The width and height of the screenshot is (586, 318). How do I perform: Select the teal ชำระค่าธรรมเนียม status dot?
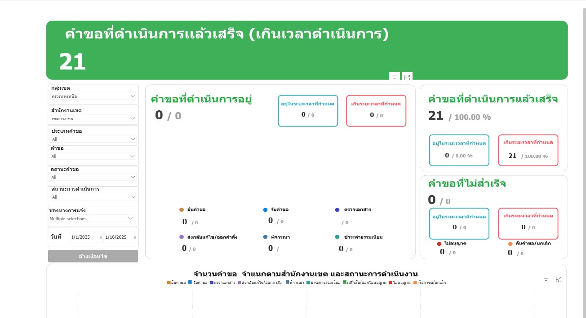pyautogui.click(x=337, y=237)
